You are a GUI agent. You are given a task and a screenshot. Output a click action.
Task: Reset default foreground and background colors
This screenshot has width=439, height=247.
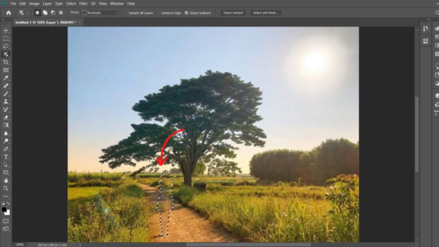[3, 203]
